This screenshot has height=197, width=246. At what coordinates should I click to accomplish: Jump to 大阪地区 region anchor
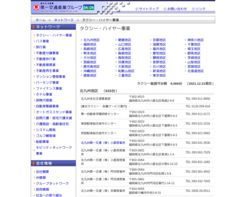pyautogui.click(x=124, y=66)
